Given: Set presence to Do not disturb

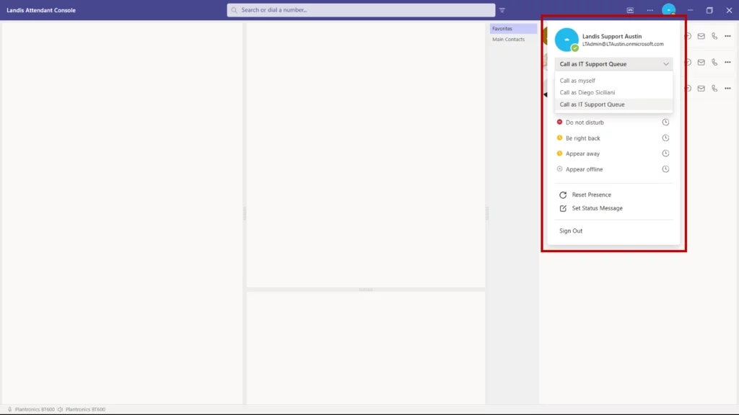Looking at the screenshot, I should click(x=585, y=122).
